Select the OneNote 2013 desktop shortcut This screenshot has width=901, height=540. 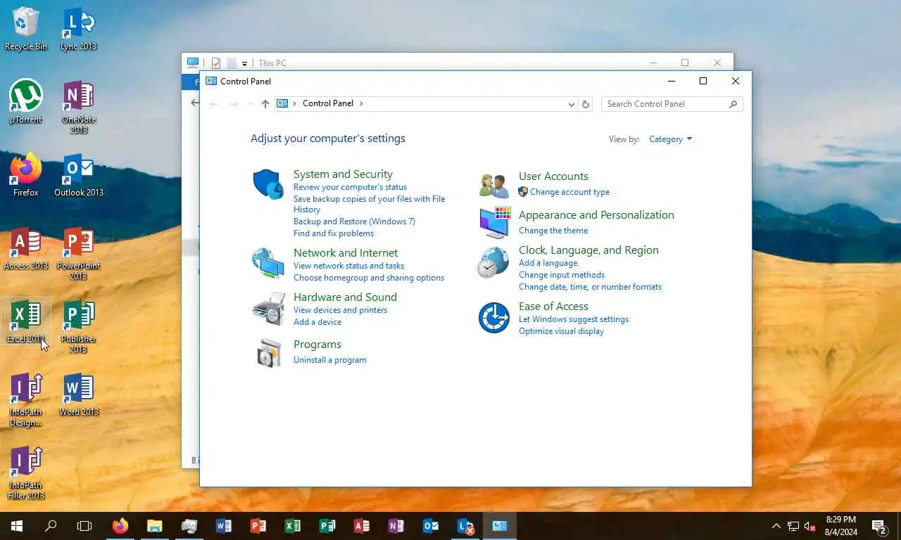tap(79, 107)
